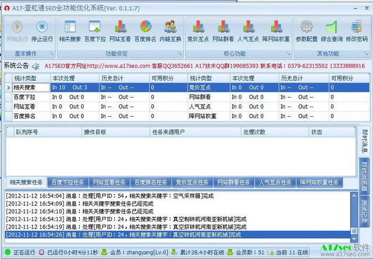Click the 操作目标 column header
The height and width of the screenshot is (259, 373).
click(116, 132)
